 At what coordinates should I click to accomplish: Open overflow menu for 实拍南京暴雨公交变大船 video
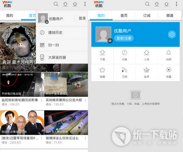pos(86,100)
